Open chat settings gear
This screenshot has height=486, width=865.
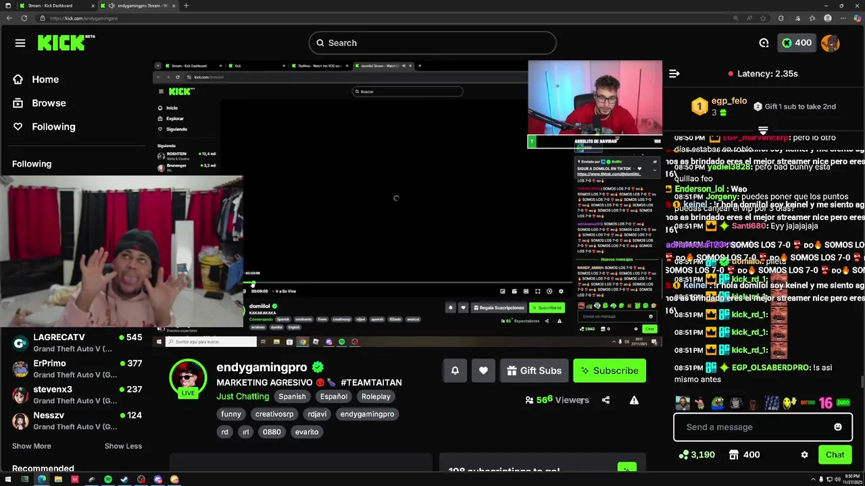pos(804,455)
